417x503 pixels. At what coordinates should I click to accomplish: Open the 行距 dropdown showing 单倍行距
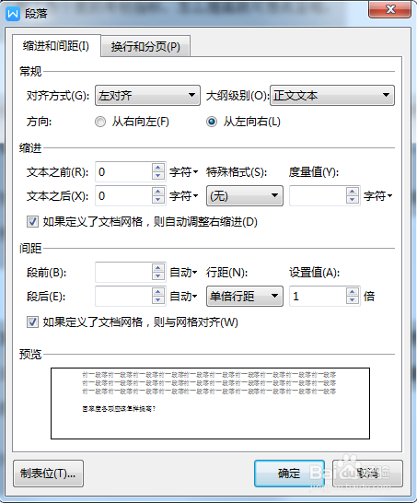point(245,296)
